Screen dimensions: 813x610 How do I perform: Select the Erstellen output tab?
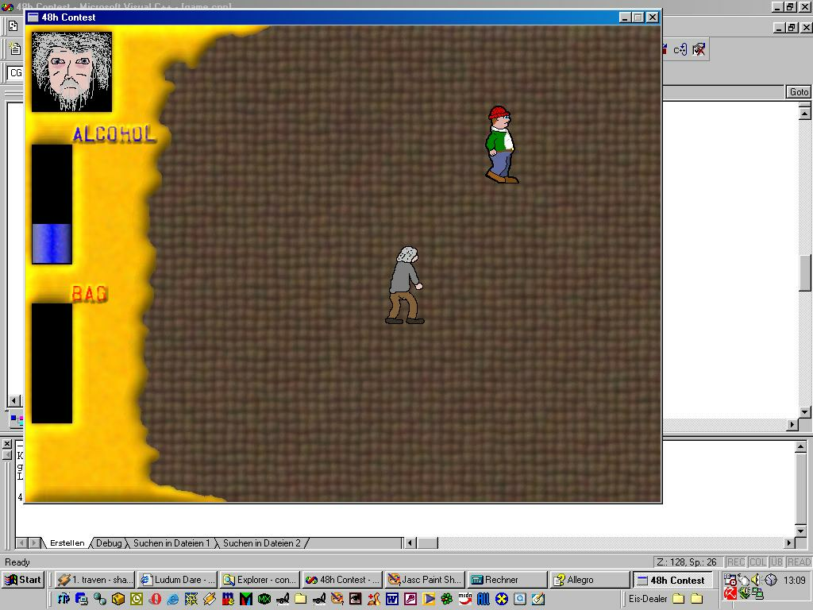67,543
